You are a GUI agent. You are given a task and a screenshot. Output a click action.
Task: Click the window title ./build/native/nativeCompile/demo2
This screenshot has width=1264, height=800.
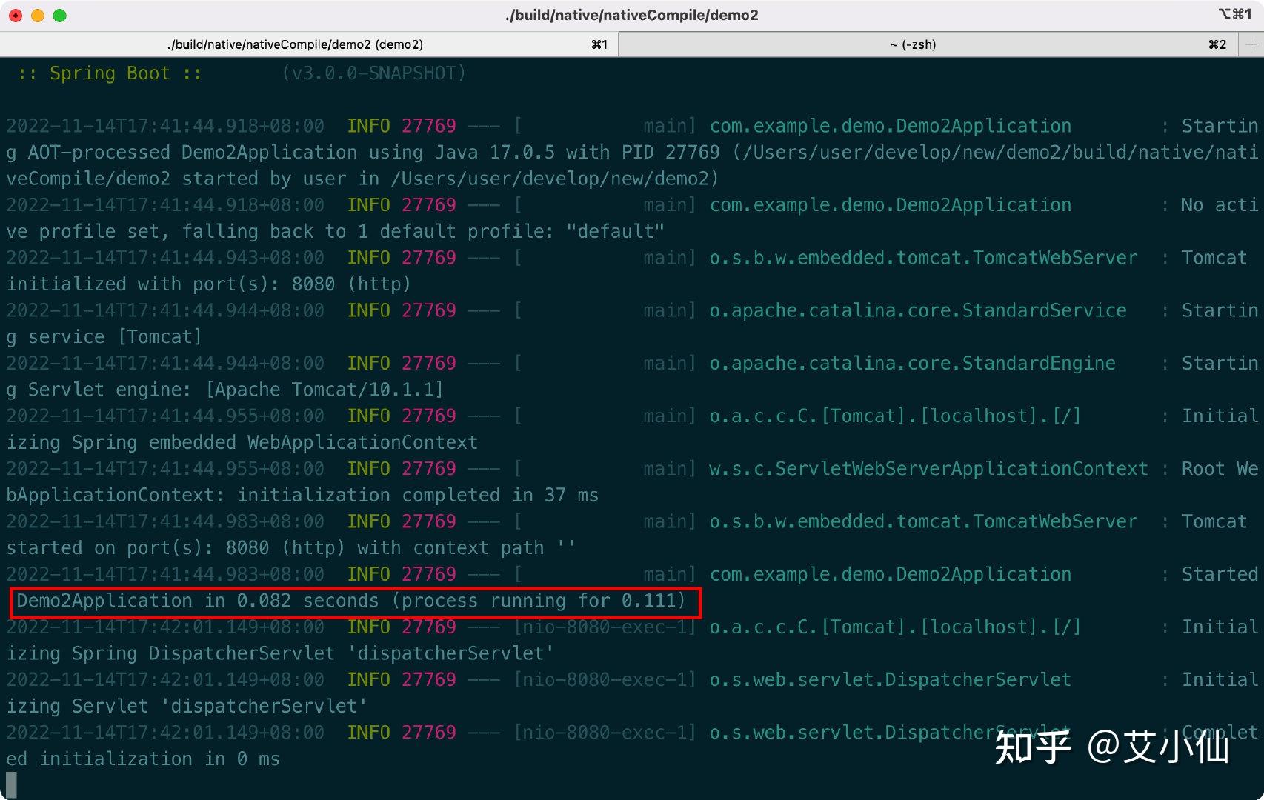point(632,15)
